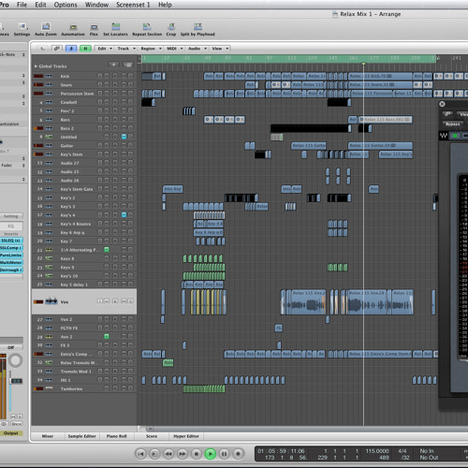Open the Score tab
This screenshot has width=468, height=468.
[152, 436]
